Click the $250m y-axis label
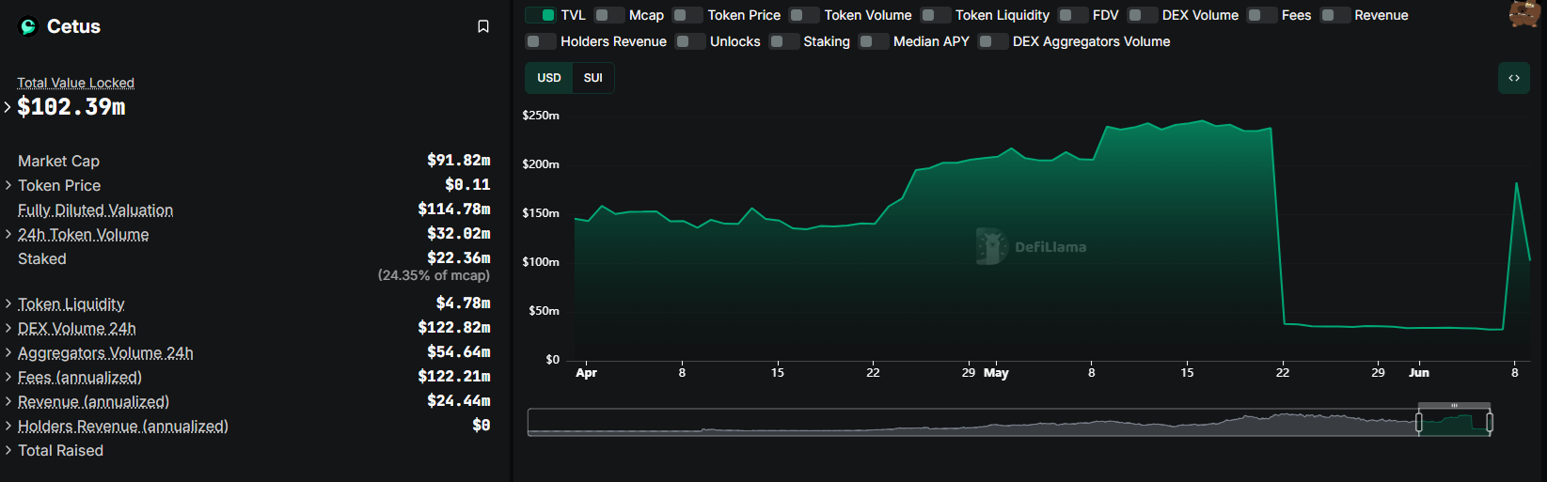This screenshot has height=482, width=1547. click(x=541, y=116)
